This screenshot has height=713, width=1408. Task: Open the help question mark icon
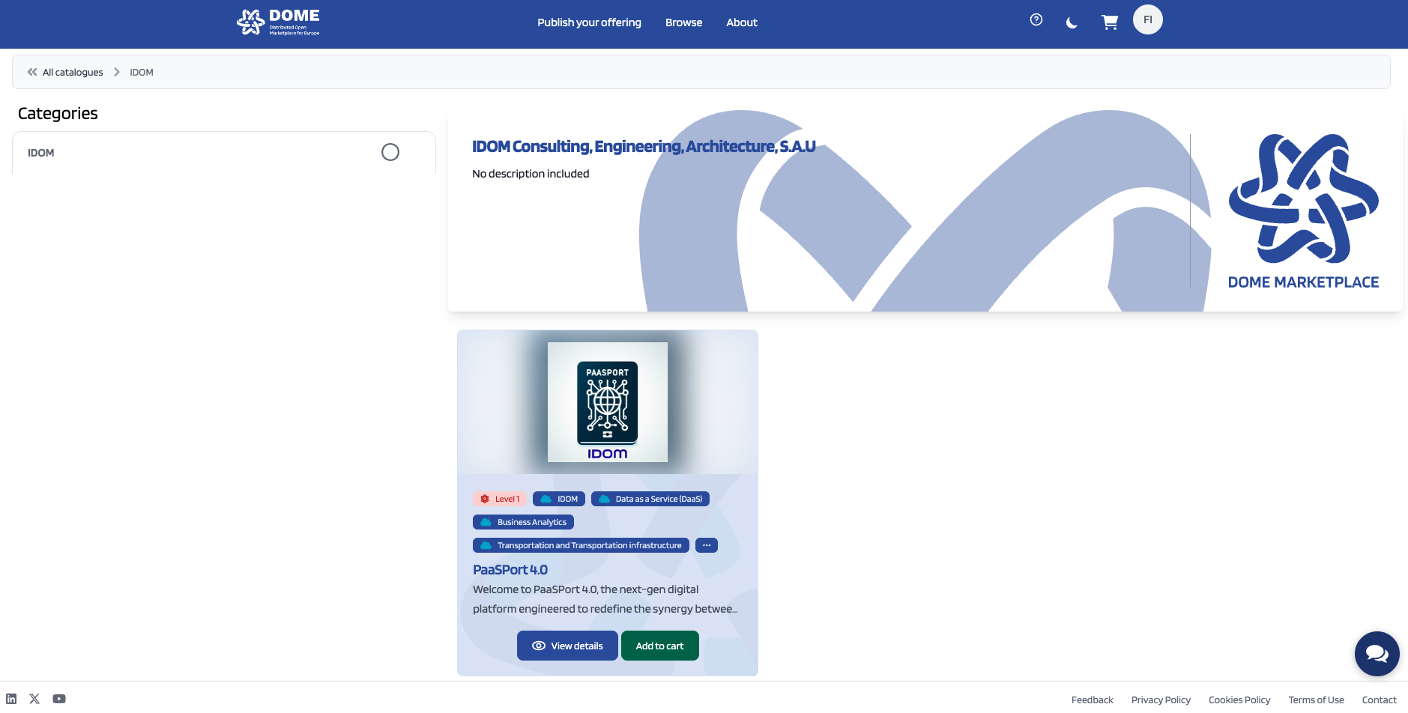point(1036,20)
